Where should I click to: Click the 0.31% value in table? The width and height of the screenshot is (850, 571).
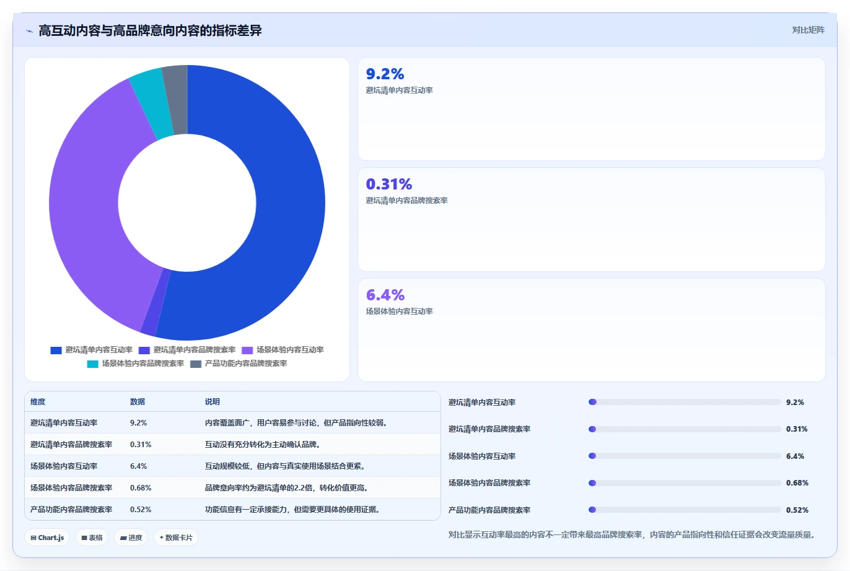pos(141,445)
